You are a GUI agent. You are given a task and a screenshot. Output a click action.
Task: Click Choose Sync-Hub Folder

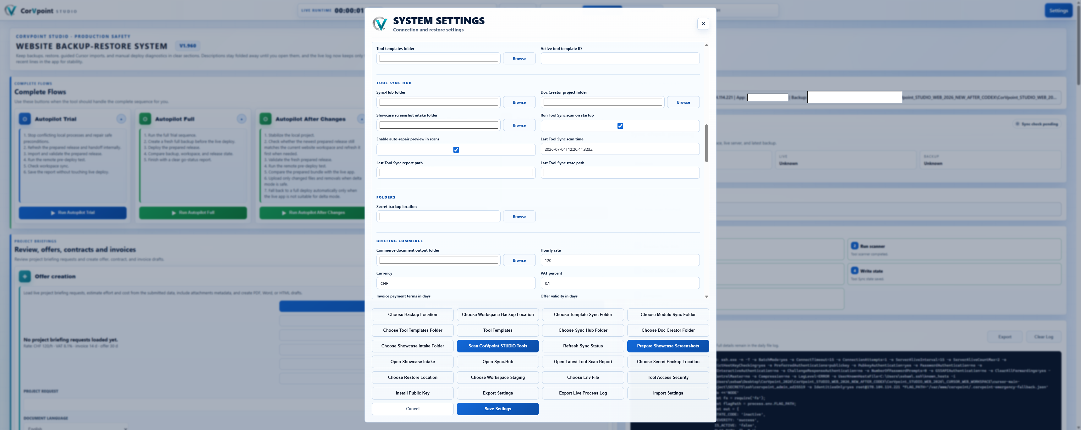click(583, 330)
